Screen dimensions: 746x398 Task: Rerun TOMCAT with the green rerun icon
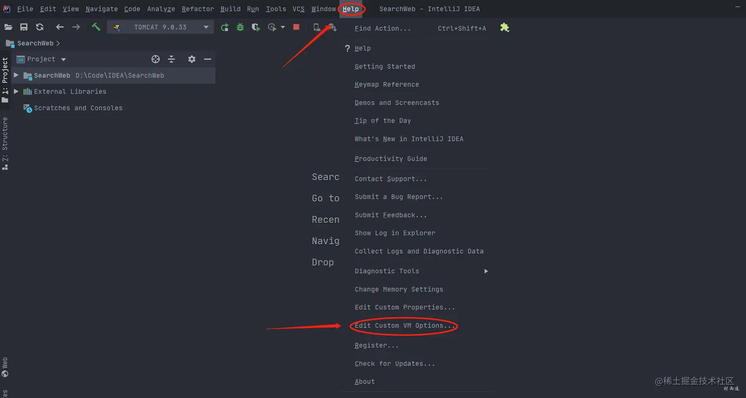(224, 27)
